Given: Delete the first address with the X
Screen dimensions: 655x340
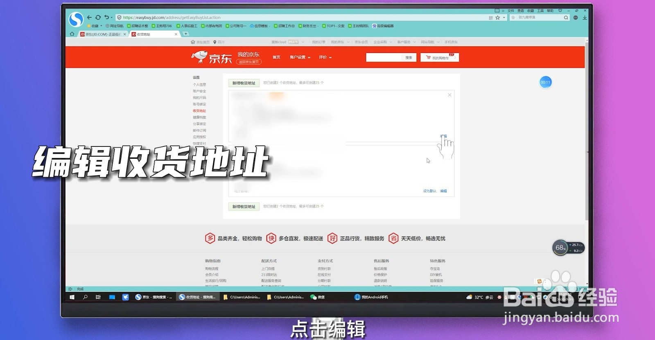Looking at the screenshot, I should coord(449,95).
